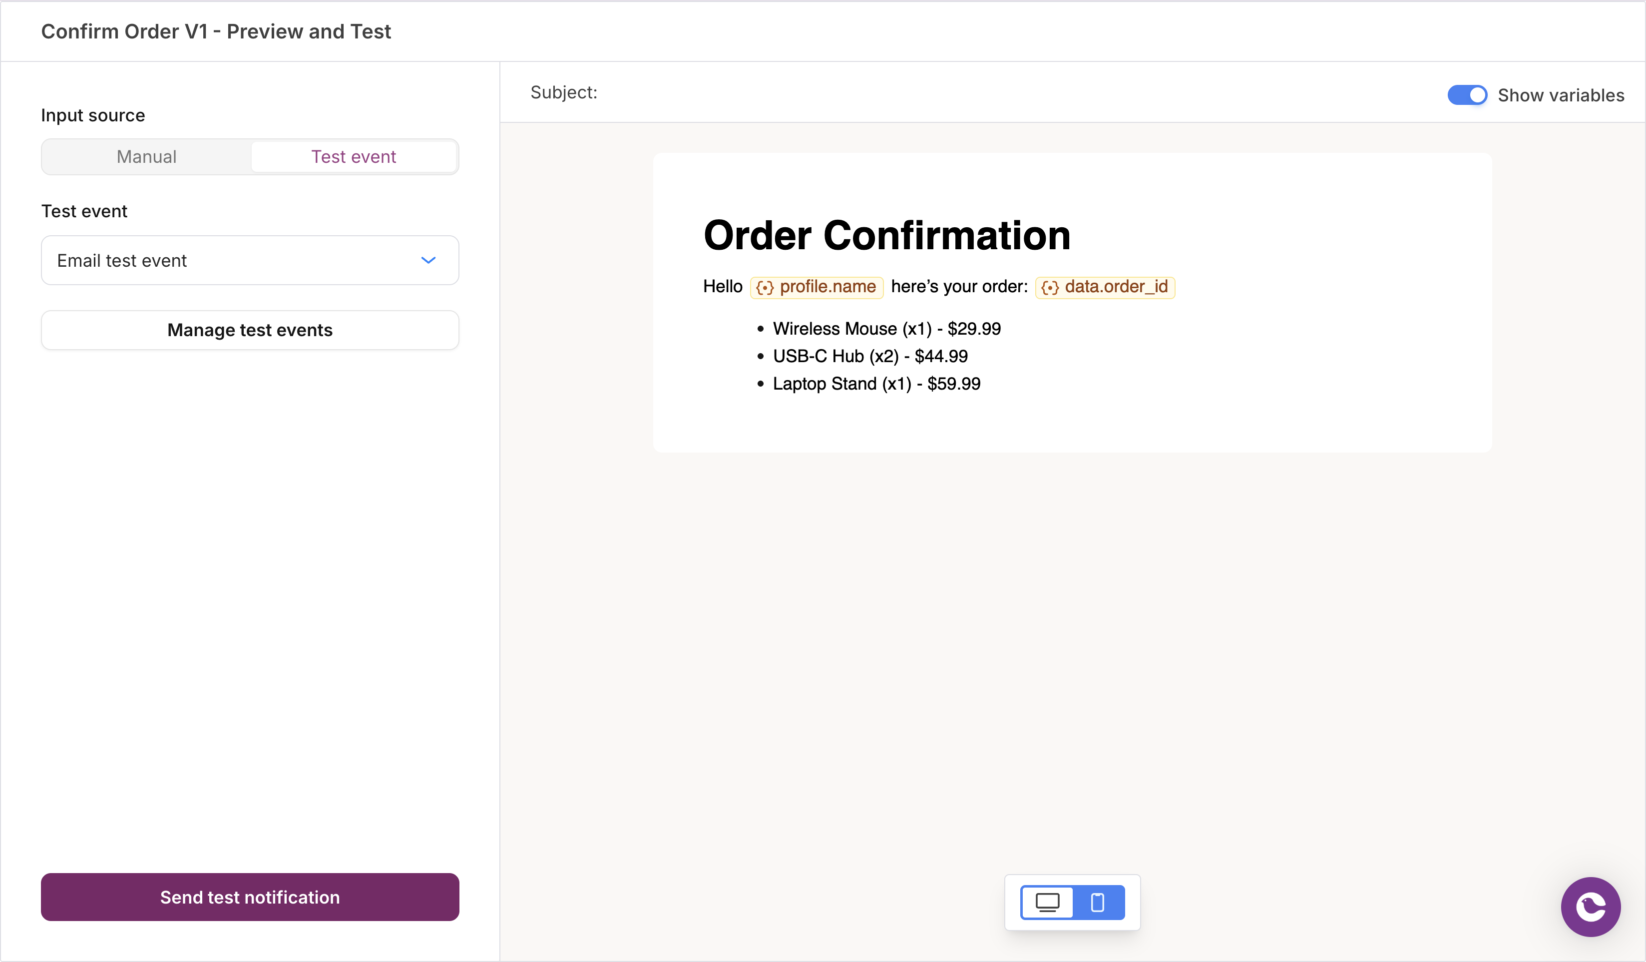Click Manage test events button
Viewport: 1646px width, 962px height.
250,330
